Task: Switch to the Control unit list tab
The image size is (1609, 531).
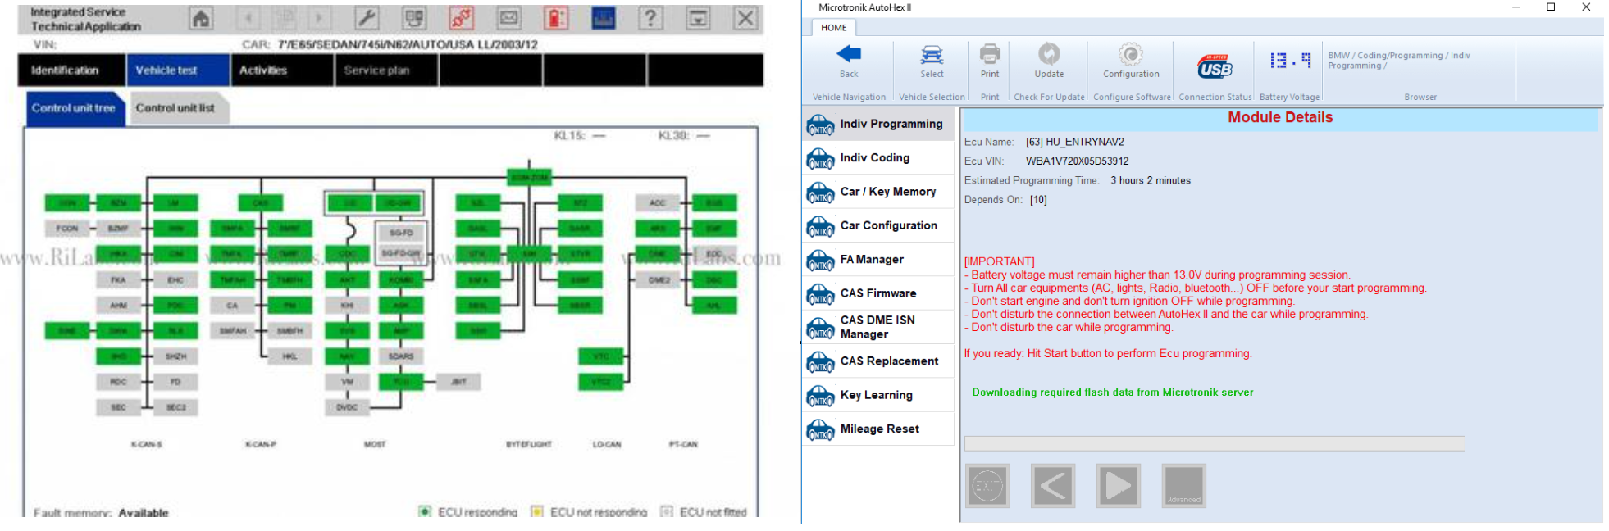Action: [175, 108]
